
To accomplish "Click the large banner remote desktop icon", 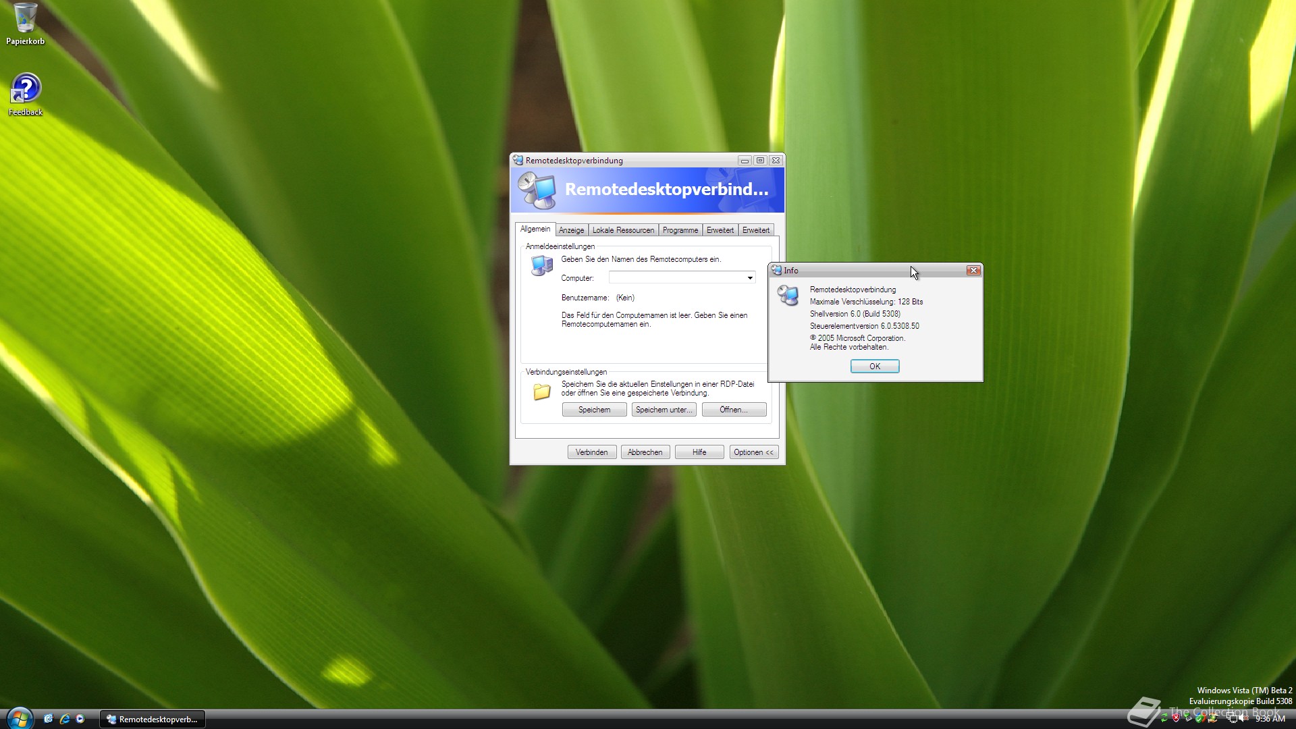I will coord(537,190).
